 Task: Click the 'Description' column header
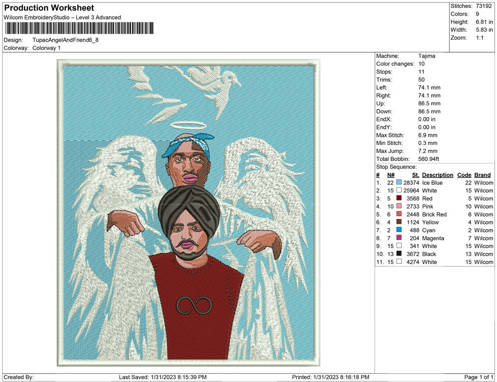coord(437,174)
